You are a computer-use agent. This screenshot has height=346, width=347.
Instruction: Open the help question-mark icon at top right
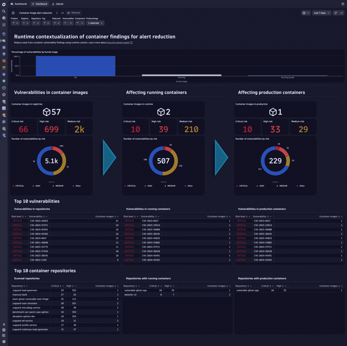coord(343,4)
